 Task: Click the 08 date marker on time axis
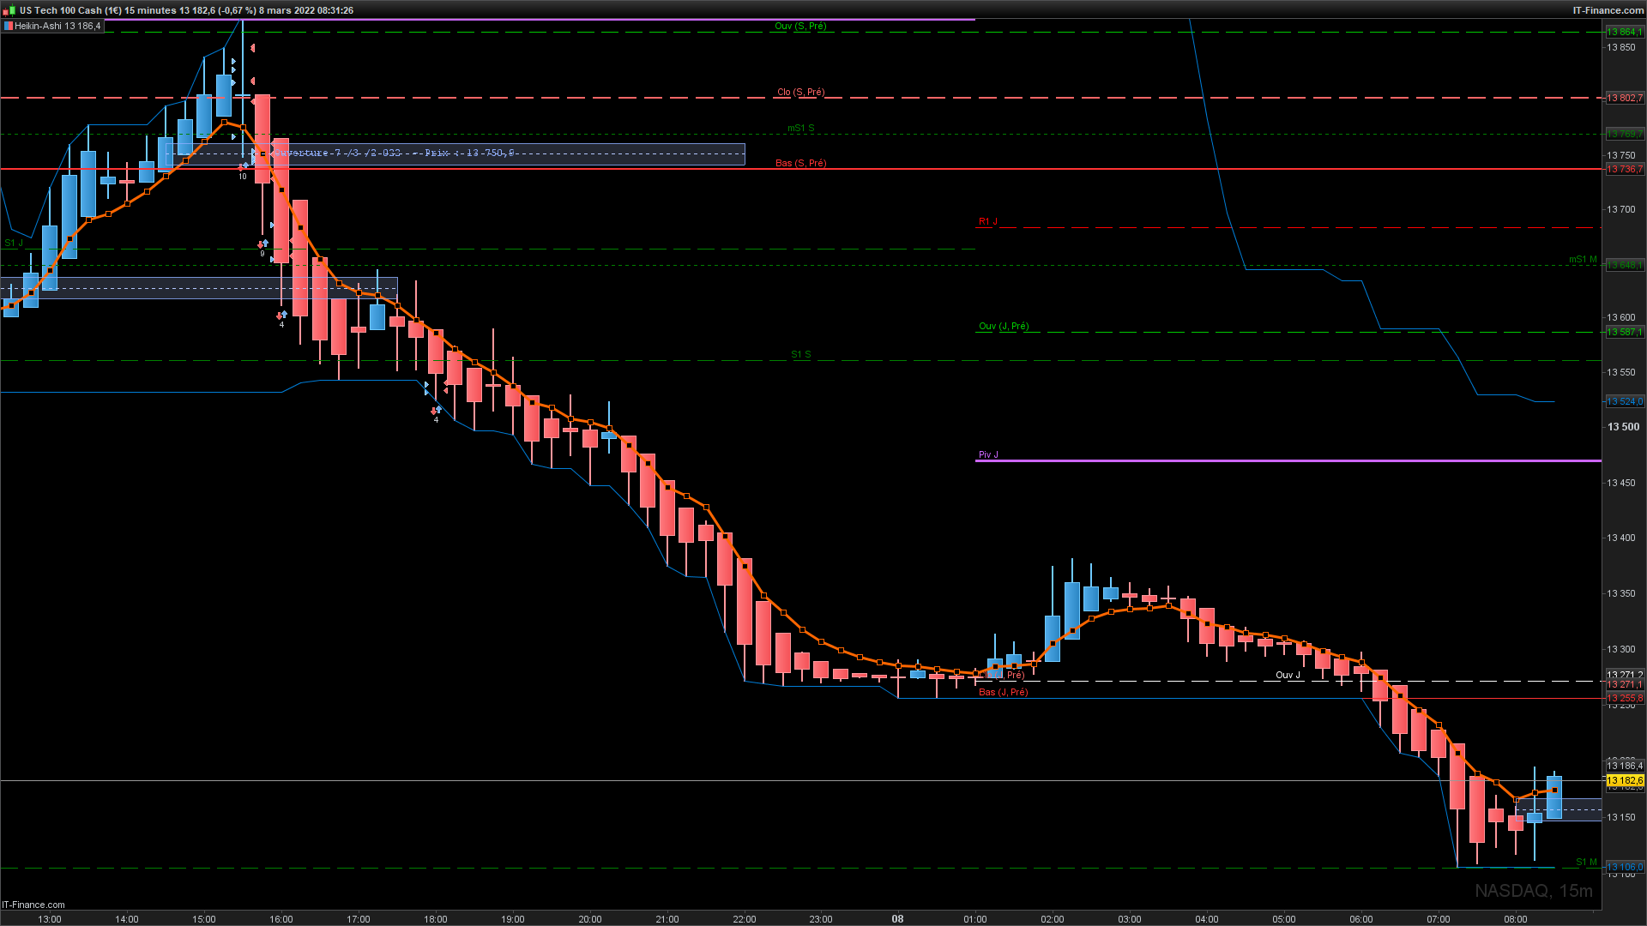897,918
